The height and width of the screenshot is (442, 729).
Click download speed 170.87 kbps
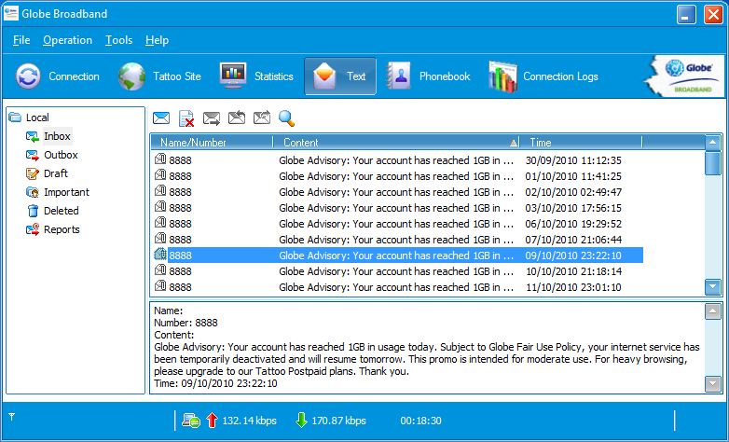339,421
